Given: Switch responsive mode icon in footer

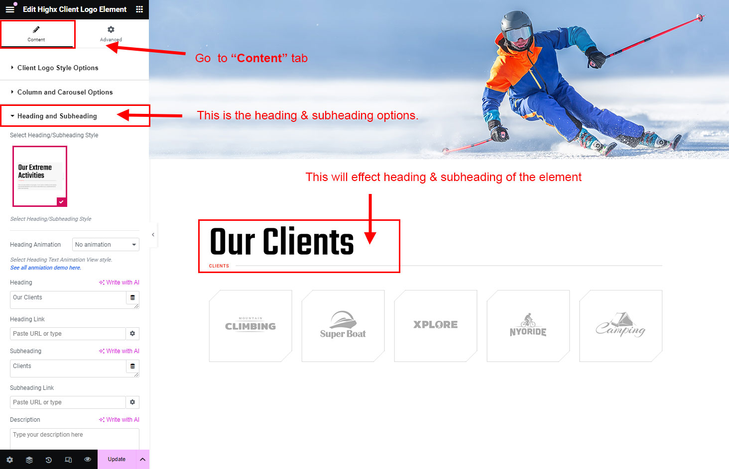Looking at the screenshot, I should pyautogui.click(x=68, y=460).
